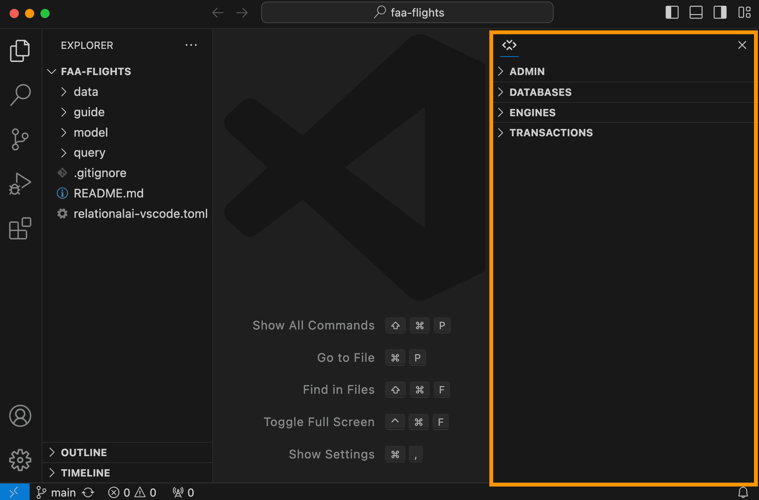This screenshot has height=500, width=759.
Task: Expand the OUTLINE section
Action: 127,453
